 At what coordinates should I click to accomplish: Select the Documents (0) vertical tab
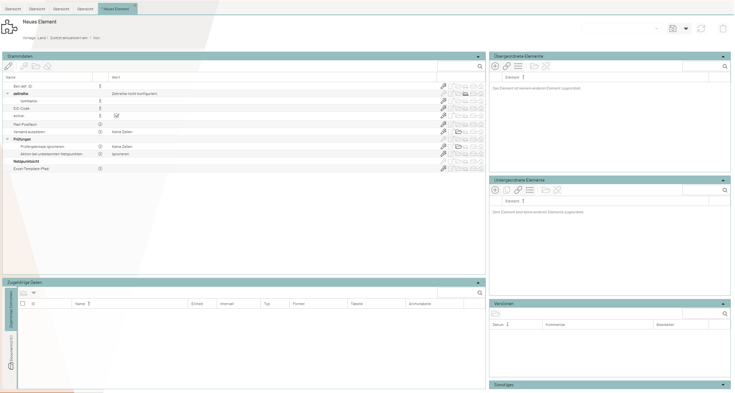pyautogui.click(x=11, y=352)
